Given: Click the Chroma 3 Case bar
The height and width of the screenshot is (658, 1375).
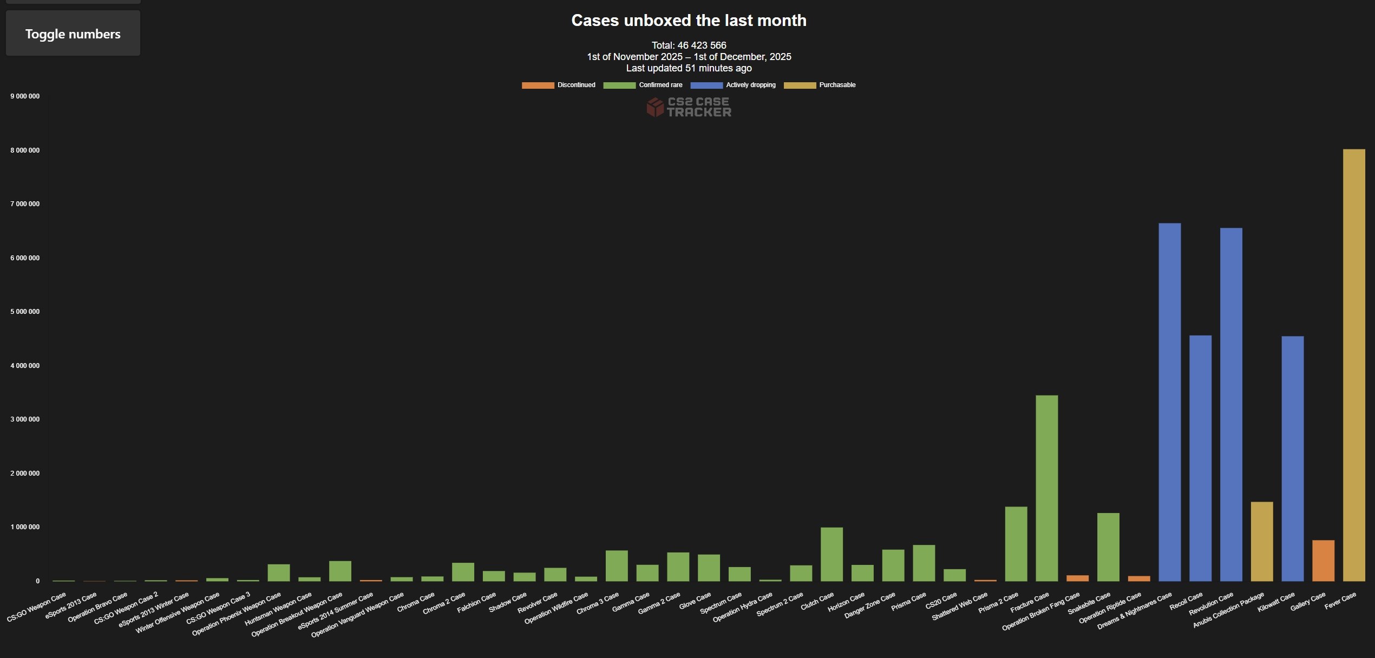Looking at the screenshot, I should coord(617,565).
